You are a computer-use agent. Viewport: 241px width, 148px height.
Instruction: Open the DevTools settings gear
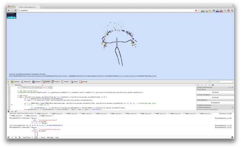[232, 137]
